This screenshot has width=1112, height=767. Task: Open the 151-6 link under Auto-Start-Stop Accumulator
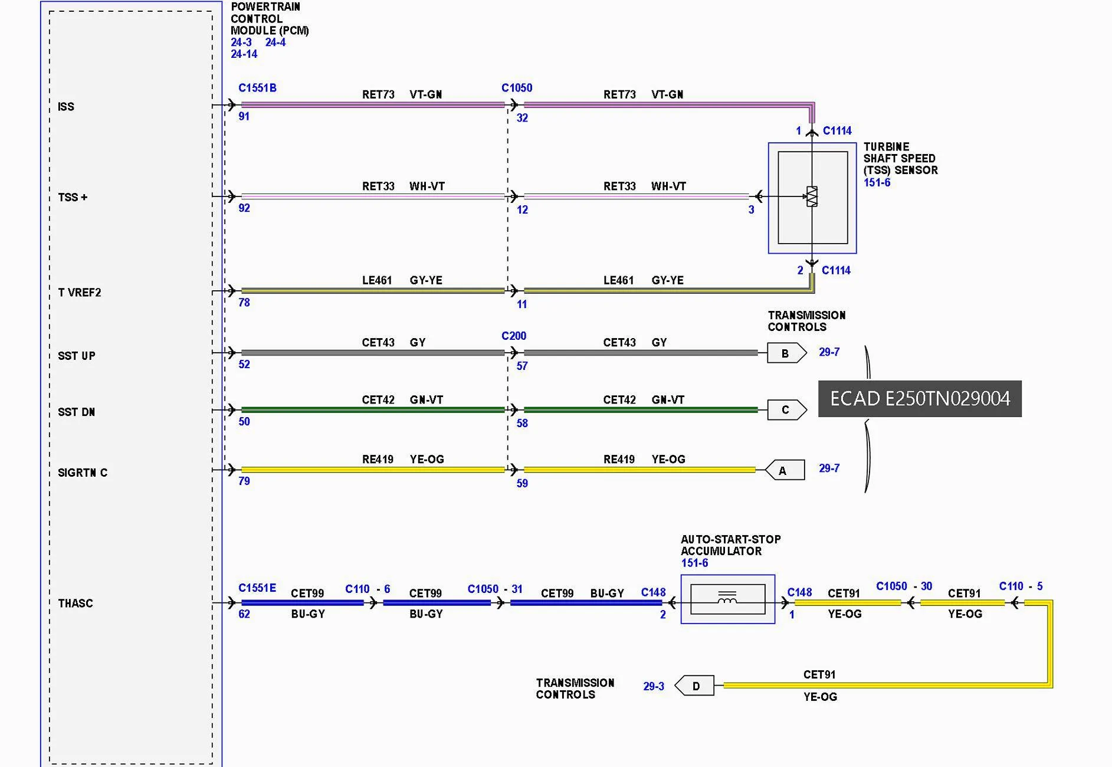pyautogui.click(x=694, y=563)
